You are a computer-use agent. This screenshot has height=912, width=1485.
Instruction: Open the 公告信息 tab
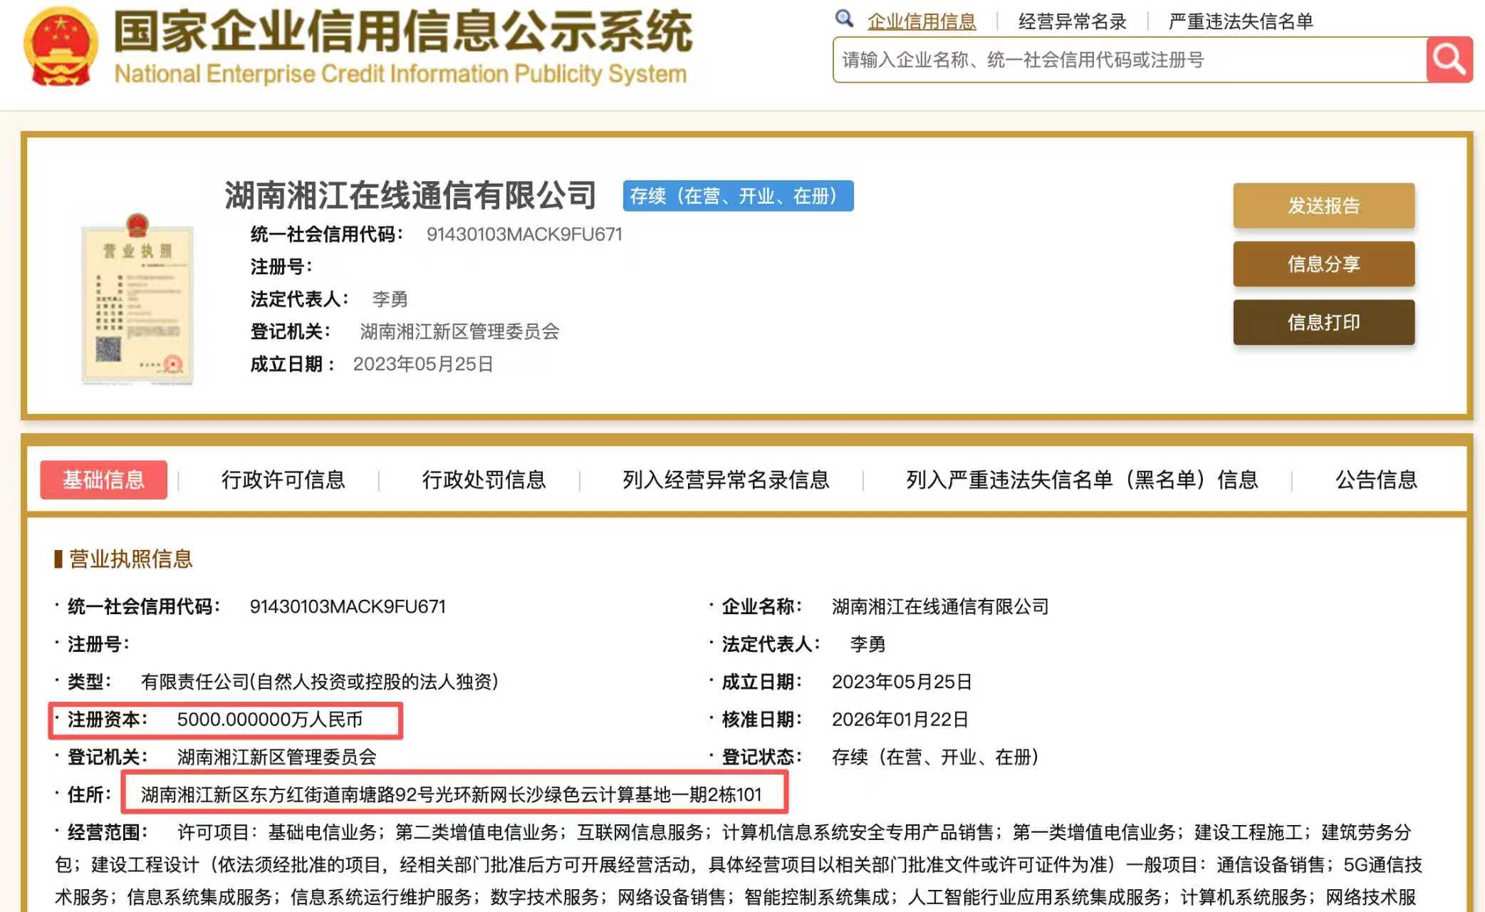click(1376, 480)
